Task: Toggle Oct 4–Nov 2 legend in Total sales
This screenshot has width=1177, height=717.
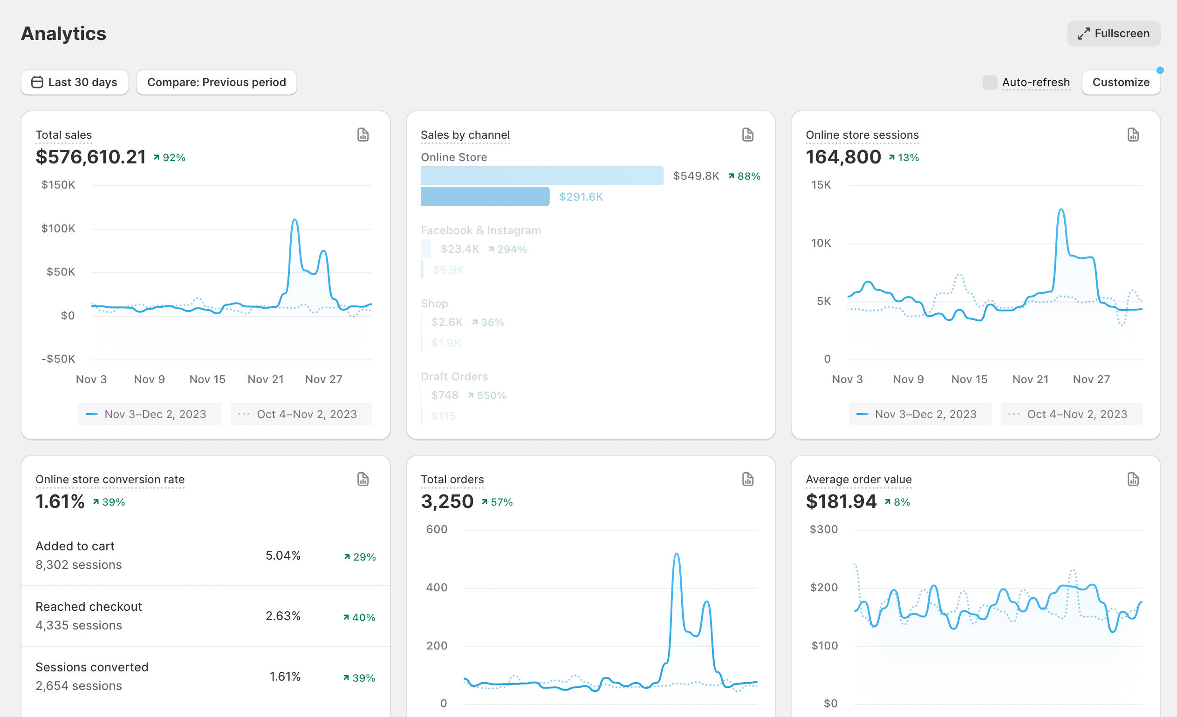Action: 301,414
